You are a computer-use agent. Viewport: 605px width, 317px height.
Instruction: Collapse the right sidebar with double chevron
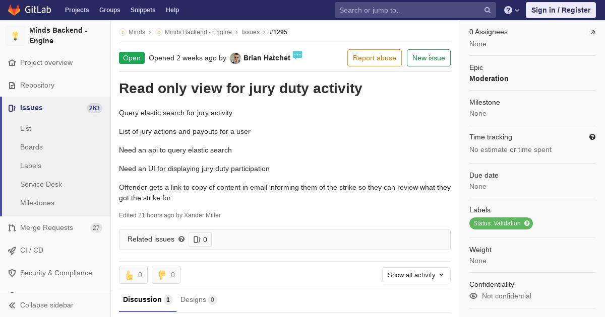click(x=593, y=32)
